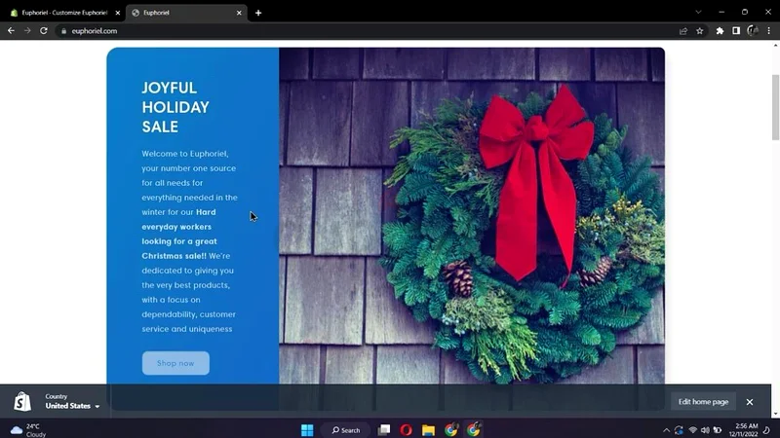Launch Opera from the taskbar
Screen dimensions: 780x438
(406, 430)
